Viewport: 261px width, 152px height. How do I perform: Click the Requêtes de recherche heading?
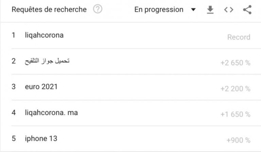point(49,10)
